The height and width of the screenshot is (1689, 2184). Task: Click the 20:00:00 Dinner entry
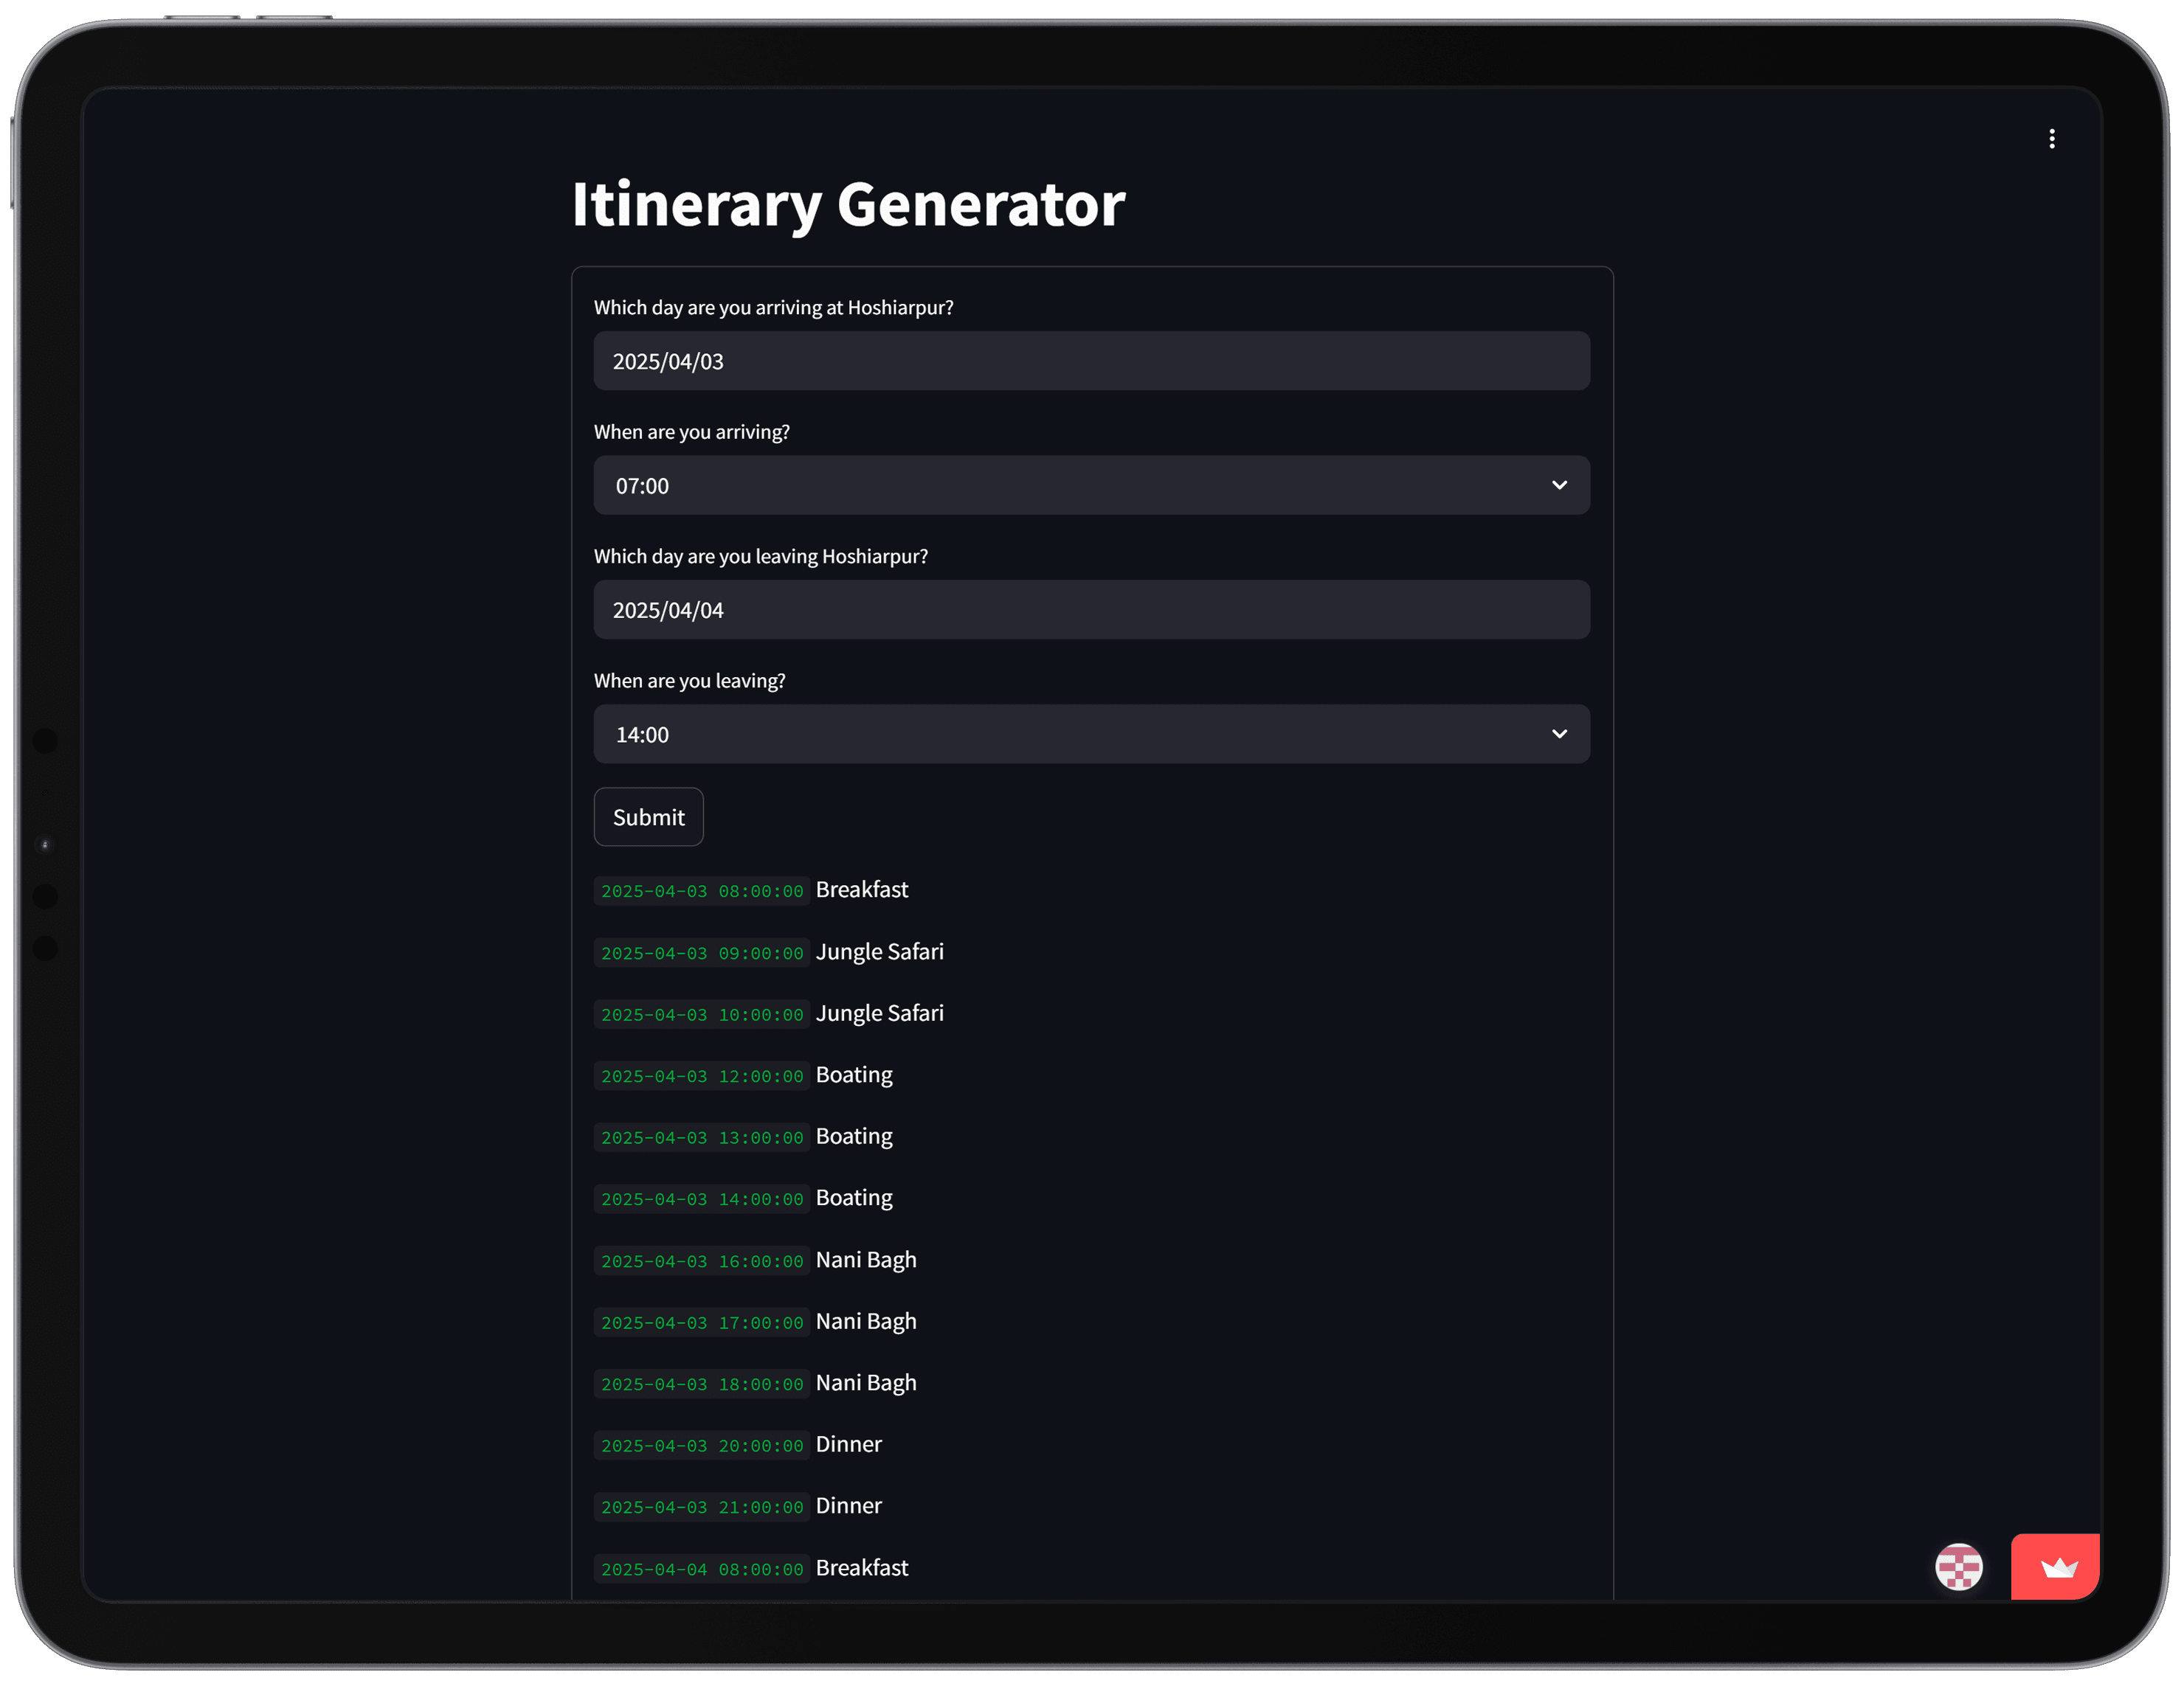coord(848,1444)
